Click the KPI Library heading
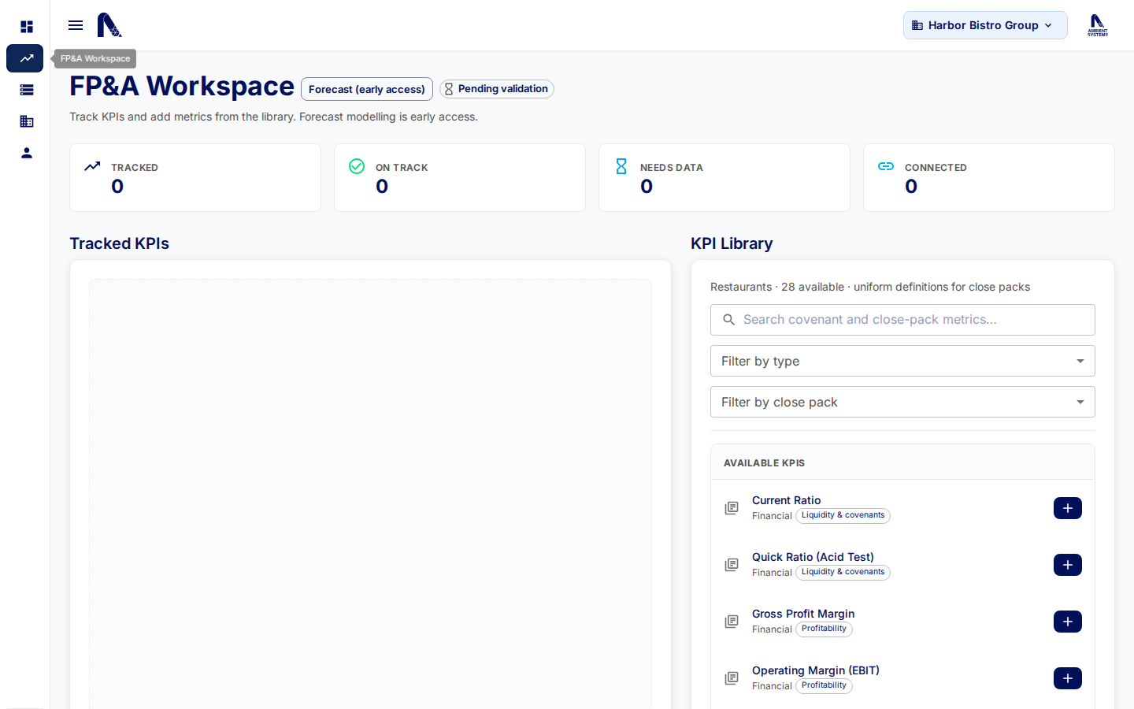This screenshot has height=709, width=1134. pyautogui.click(x=732, y=243)
